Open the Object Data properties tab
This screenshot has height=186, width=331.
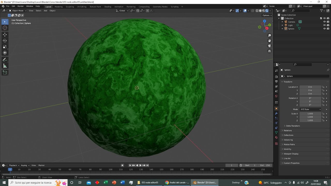[276, 133]
